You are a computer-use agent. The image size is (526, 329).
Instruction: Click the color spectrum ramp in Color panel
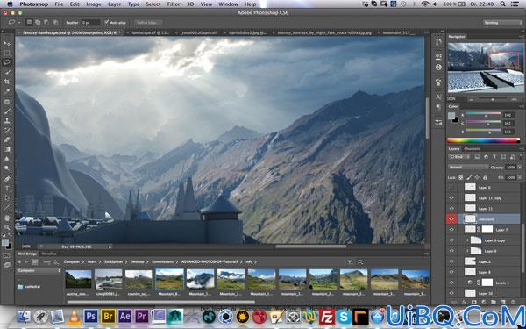pyautogui.click(x=483, y=140)
